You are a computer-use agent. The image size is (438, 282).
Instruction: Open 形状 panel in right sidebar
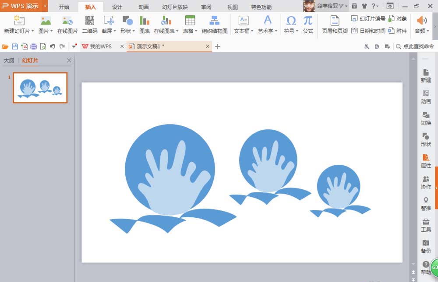426,140
